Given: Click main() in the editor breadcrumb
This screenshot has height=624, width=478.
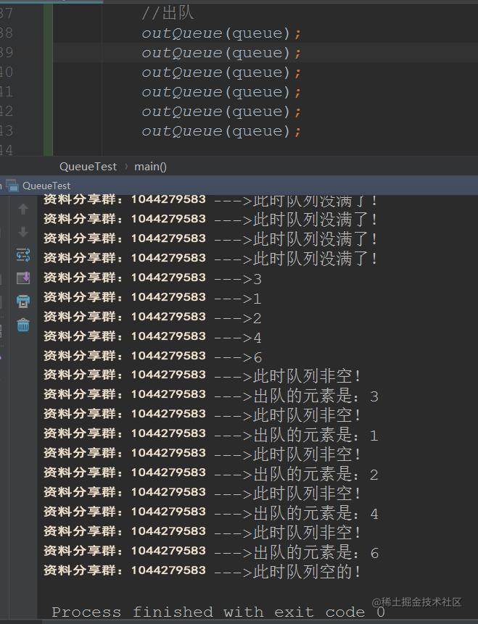Looking at the screenshot, I should pos(150,167).
